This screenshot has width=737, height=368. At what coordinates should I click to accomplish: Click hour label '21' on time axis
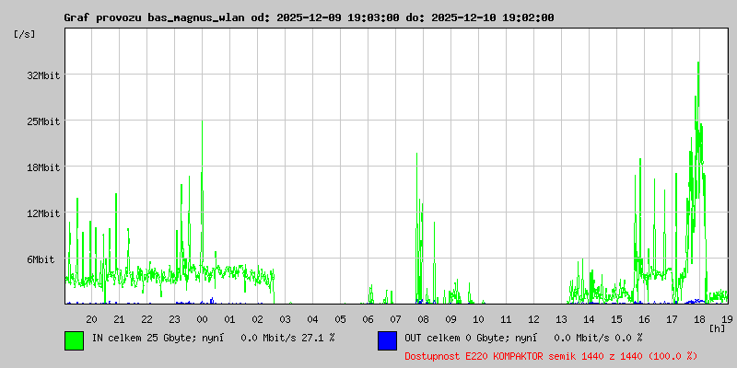click(120, 319)
